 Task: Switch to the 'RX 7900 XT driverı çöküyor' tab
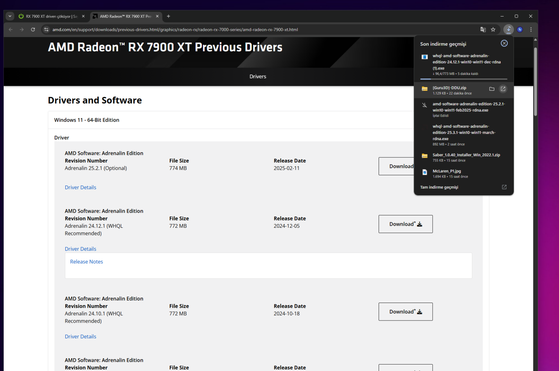(x=52, y=16)
